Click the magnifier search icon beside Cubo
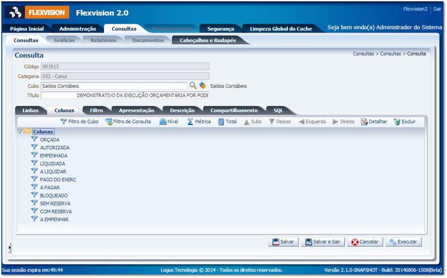The image size is (447, 278). click(193, 85)
